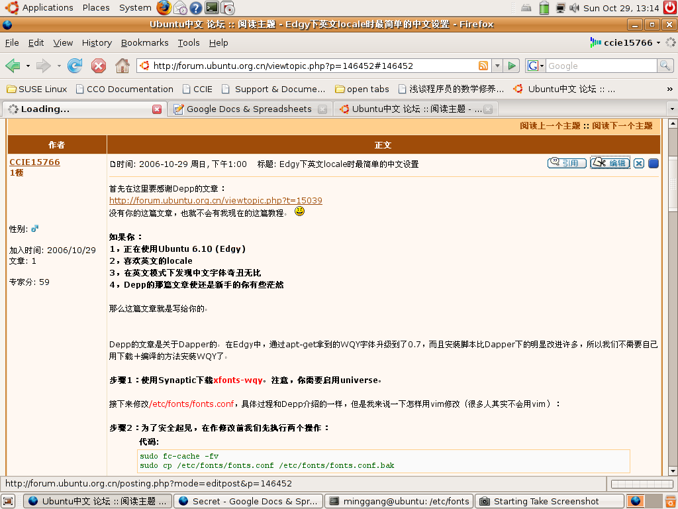Click the volume speaker icon
This screenshot has width=678, height=509.
coord(574,8)
